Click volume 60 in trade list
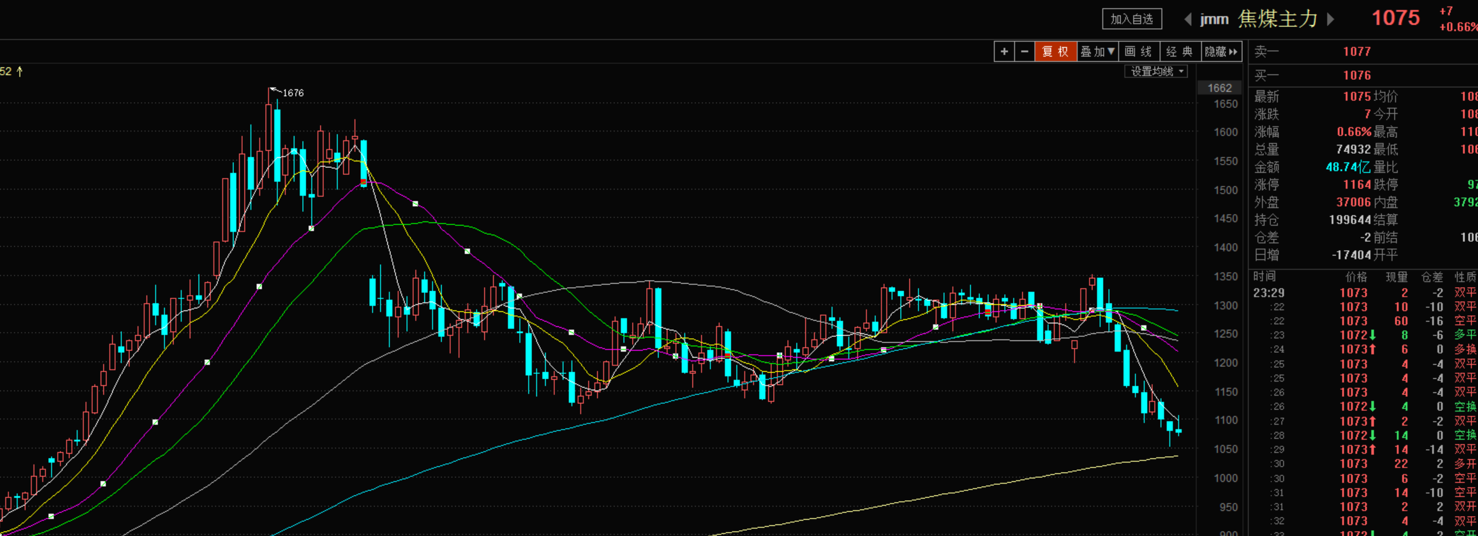This screenshot has width=1478, height=536. pos(1401,321)
